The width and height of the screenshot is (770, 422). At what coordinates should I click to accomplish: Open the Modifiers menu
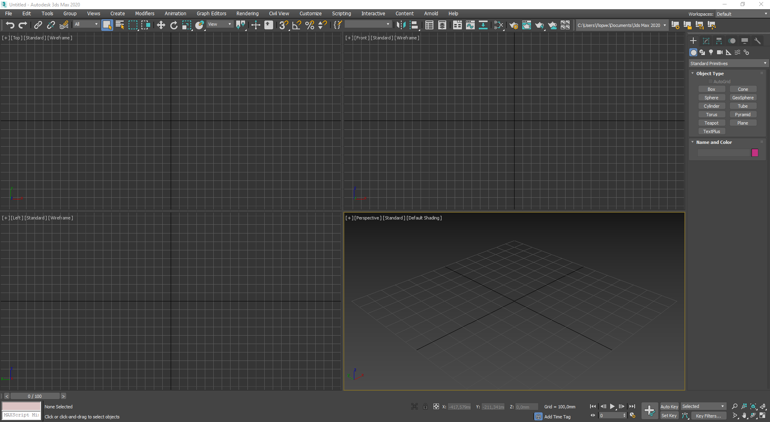click(x=145, y=14)
